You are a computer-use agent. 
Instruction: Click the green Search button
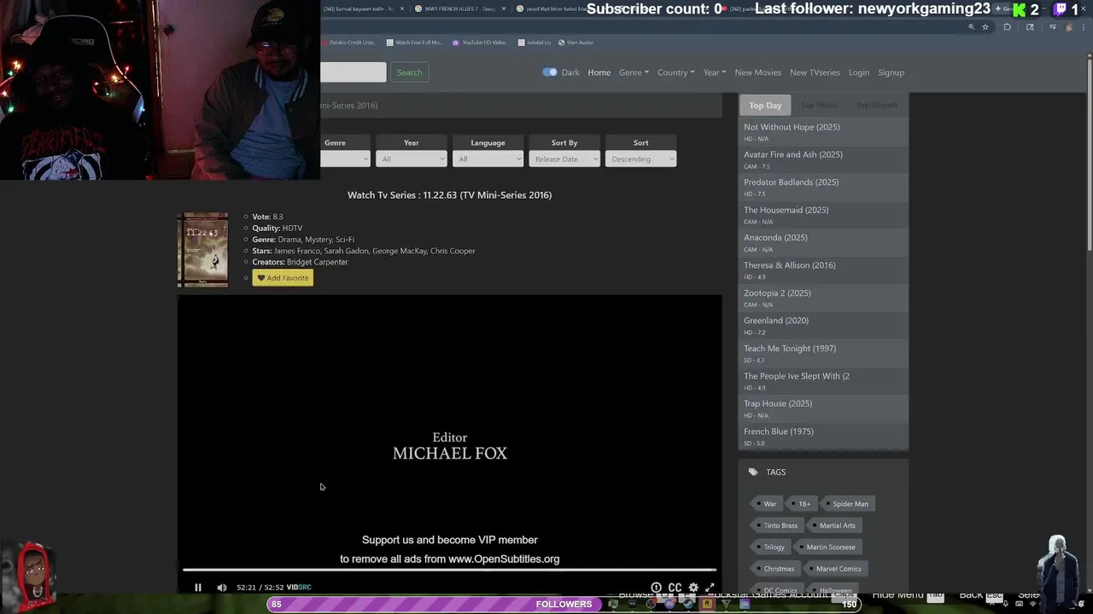pyautogui.click(x=409, y=72)
